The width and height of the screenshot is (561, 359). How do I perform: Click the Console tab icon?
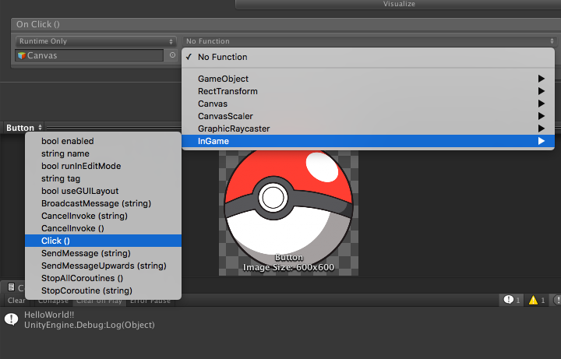click(12, 287)
